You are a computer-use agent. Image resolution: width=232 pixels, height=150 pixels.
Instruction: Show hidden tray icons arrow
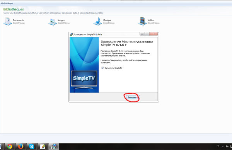223,147
